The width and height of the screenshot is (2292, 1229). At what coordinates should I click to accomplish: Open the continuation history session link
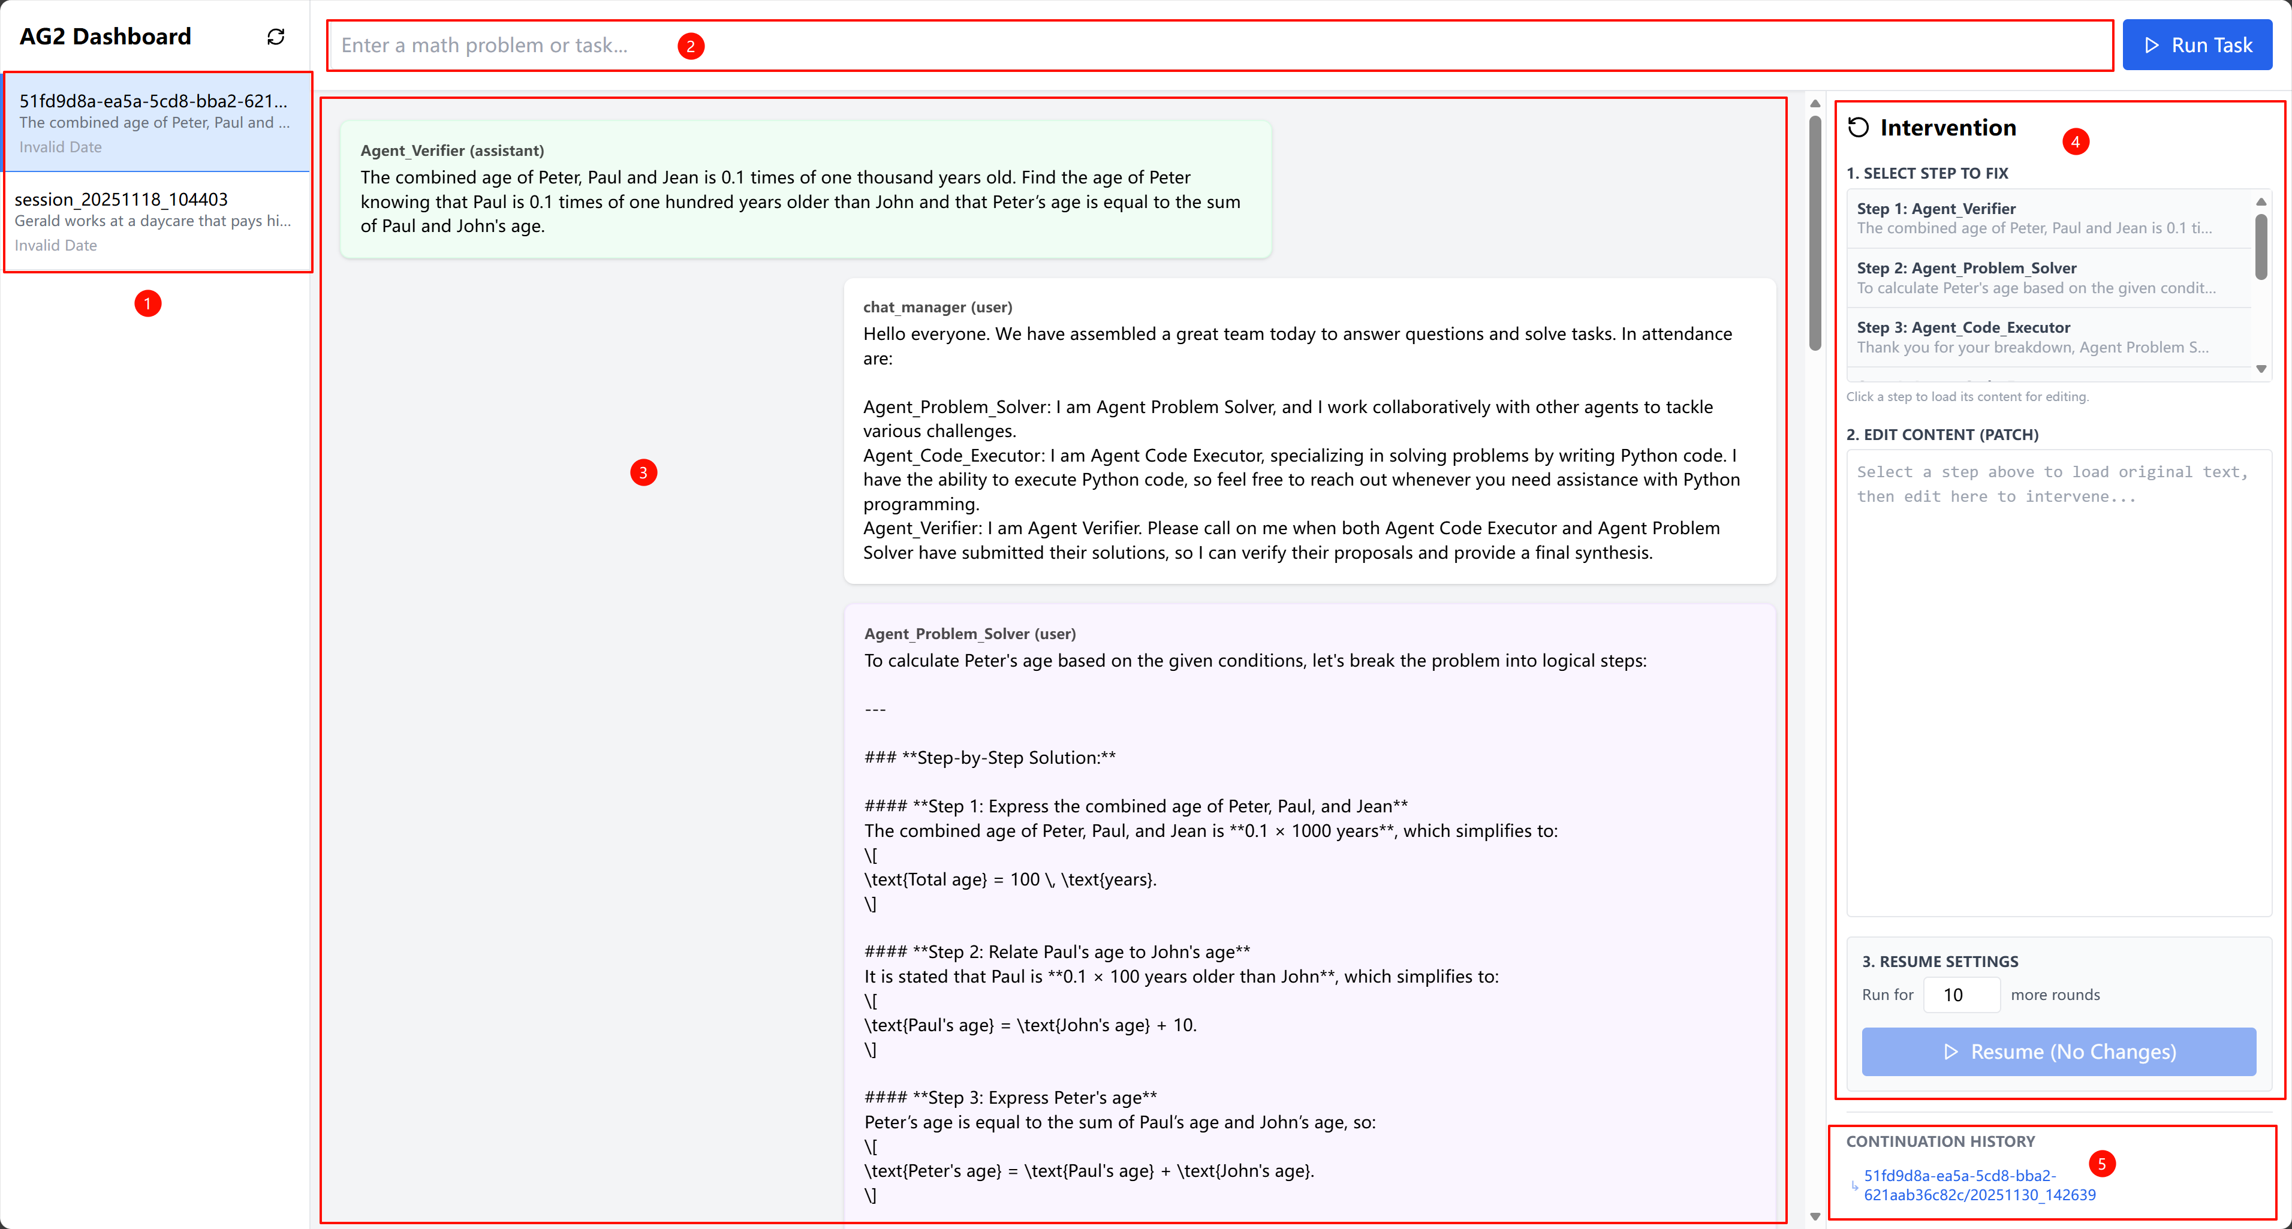click(x=1979, y=1185)
